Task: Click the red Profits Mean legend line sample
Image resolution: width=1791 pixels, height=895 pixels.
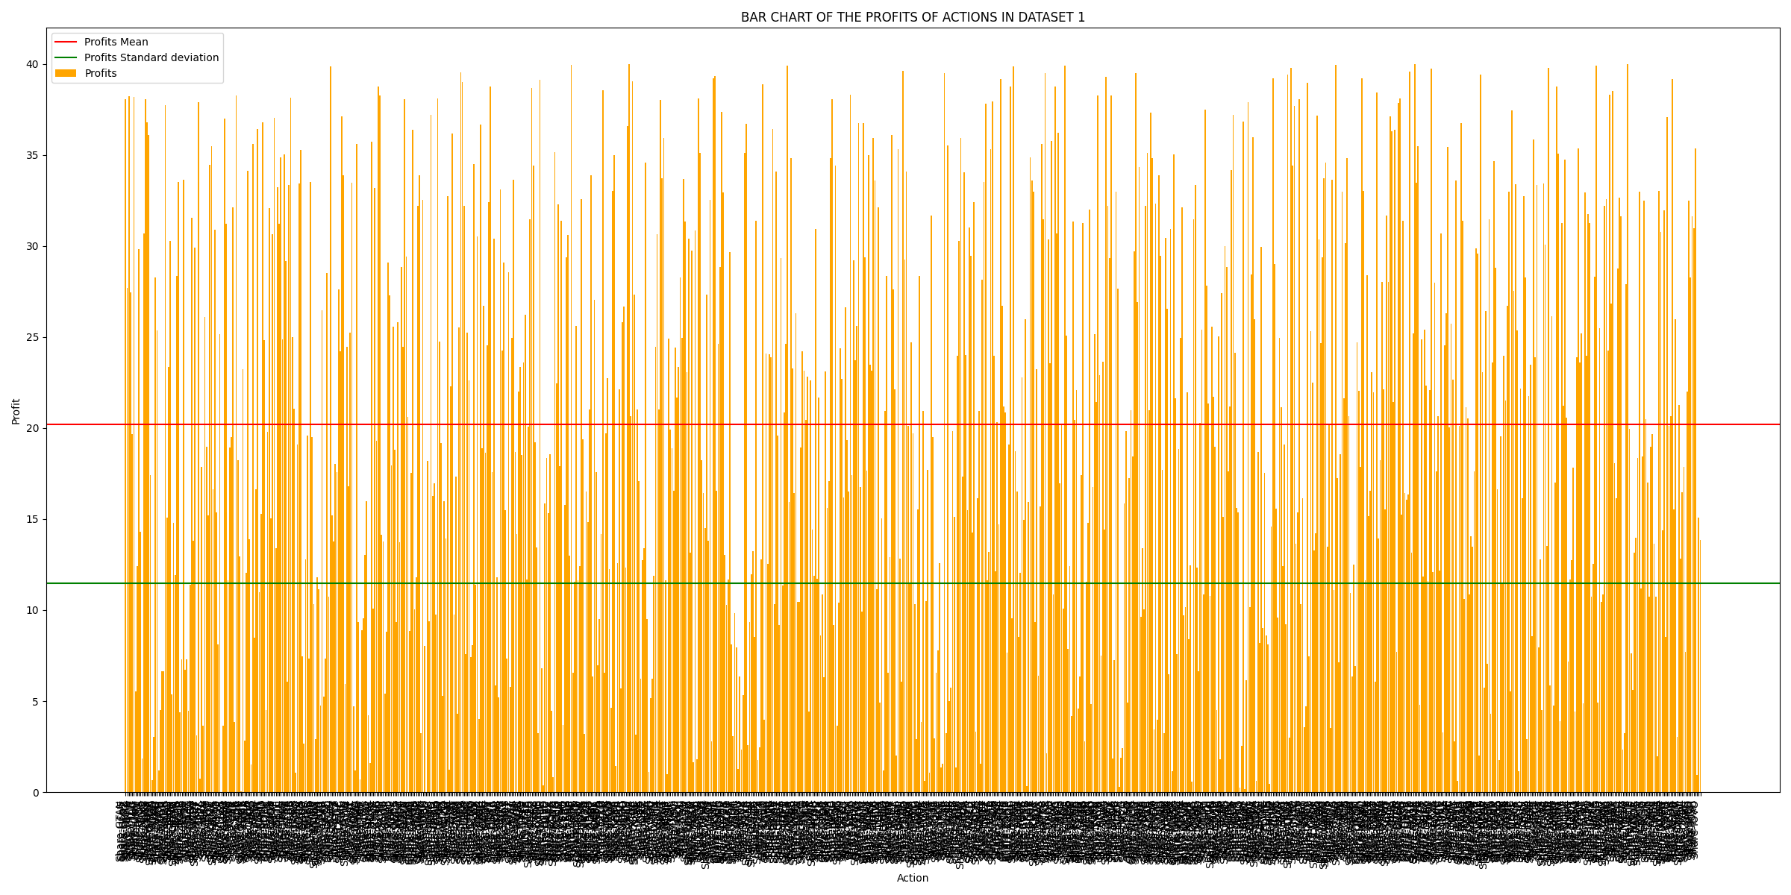Action: 66,43
